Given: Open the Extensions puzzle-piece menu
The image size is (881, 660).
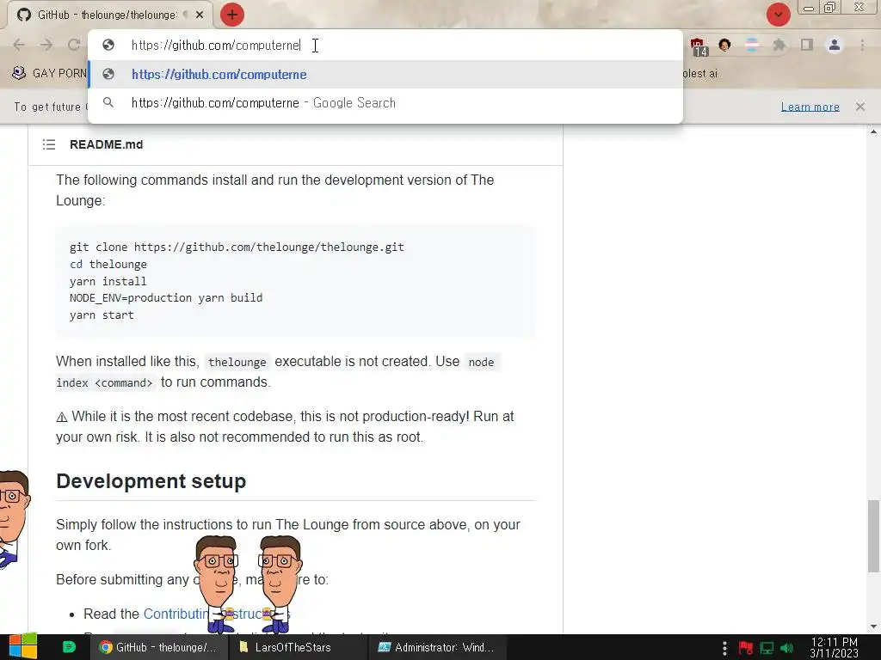Looking at the screenshot, I should tap(779, 45).
